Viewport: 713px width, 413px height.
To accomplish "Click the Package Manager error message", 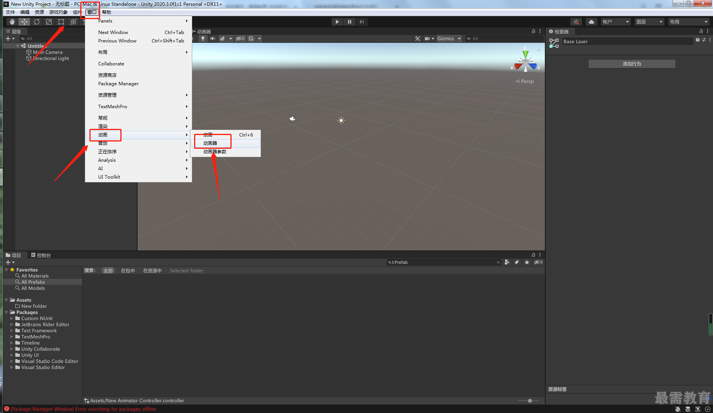I will point(84,409).
